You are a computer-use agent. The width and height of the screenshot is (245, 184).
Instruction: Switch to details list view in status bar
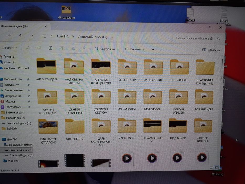tap(211, 168)
